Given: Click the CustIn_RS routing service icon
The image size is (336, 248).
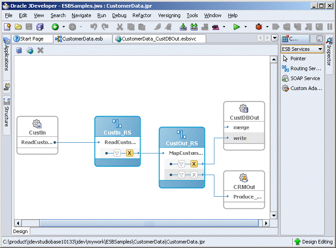Looking at the screenshot, I should (x=117, y=124).
